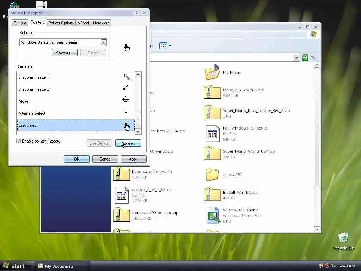Switch to the Wheel tab
The image size is (361, 271).
pyautogui.click(x=83, y=23)
